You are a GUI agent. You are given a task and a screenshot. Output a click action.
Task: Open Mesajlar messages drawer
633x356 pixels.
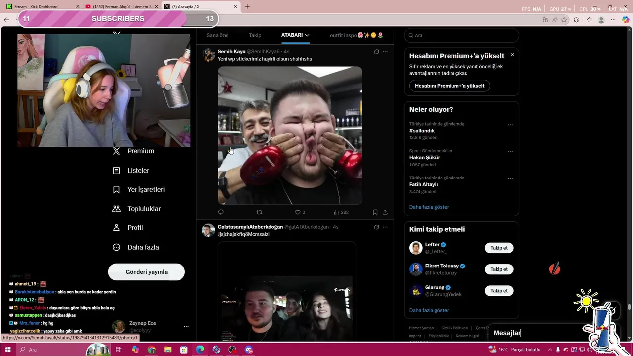(507, 333)
